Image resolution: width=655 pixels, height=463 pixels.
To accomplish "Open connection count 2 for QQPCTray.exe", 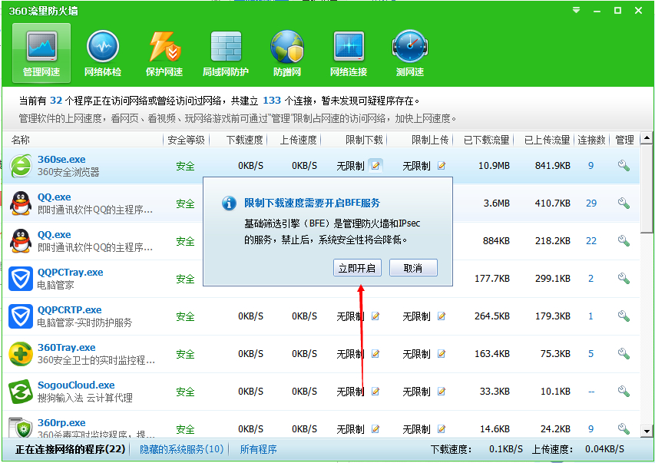I will pos(590,279).
